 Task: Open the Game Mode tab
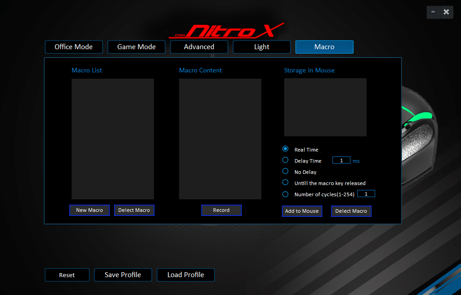[x=137, y=47]
